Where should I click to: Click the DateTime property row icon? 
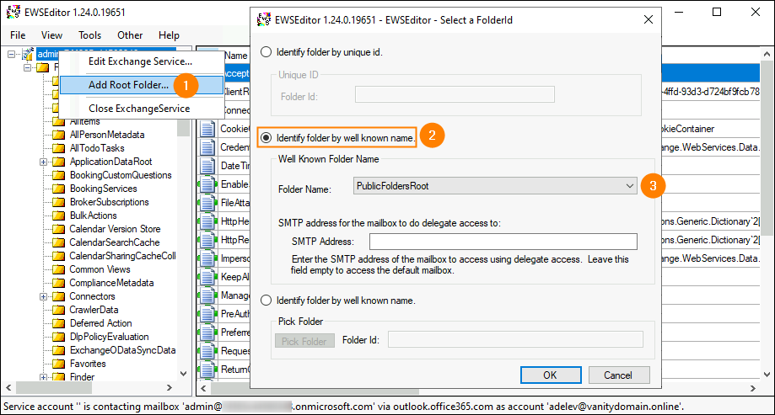207,166
